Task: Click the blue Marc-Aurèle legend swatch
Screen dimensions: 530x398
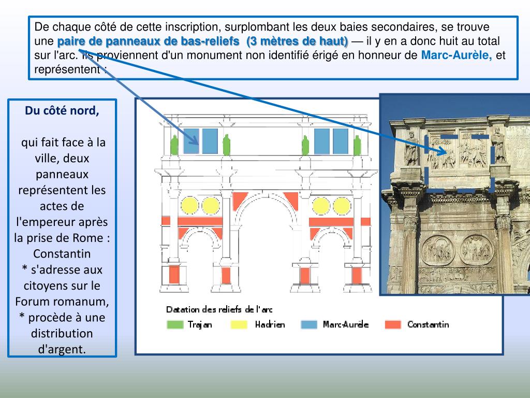Action: (x=309, y=324)
